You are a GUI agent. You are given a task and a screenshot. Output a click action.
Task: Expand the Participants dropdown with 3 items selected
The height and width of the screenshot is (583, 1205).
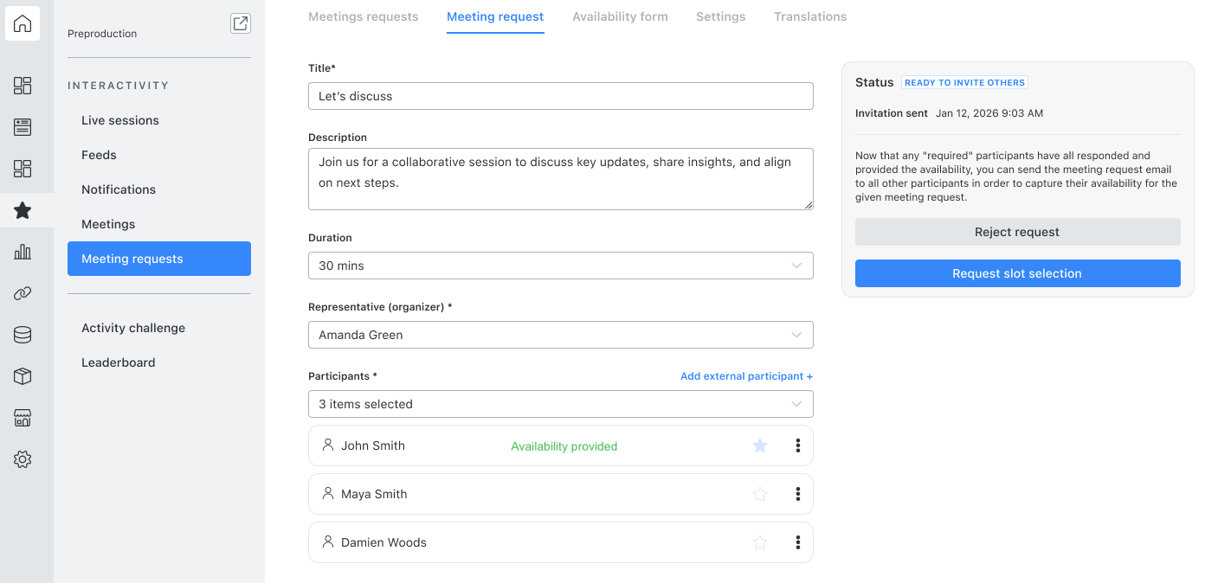[x=561, y=404]
